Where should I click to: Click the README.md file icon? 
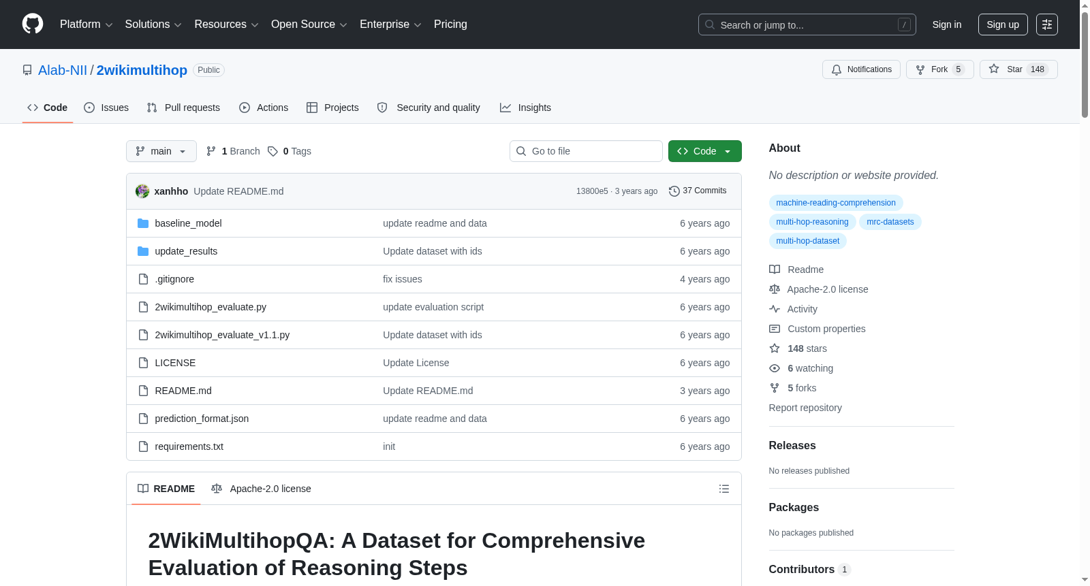tap(143, 391)
